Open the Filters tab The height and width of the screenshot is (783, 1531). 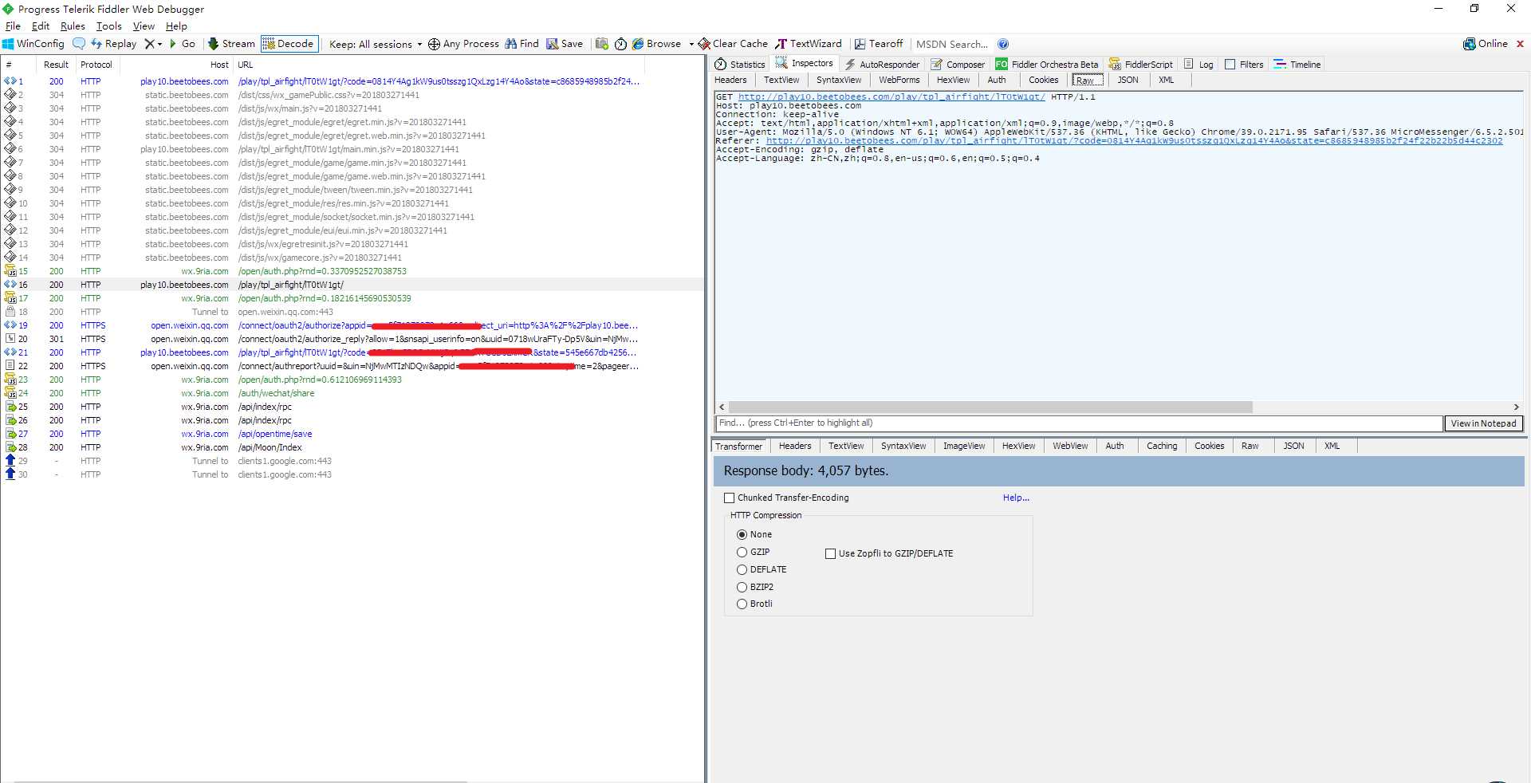[x=1244, y=64]
